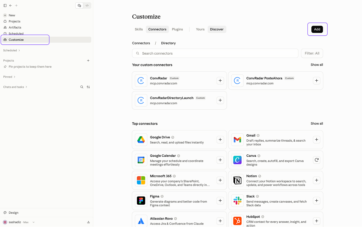Click the Microsoft 365 logo

[x=141, y=180]
